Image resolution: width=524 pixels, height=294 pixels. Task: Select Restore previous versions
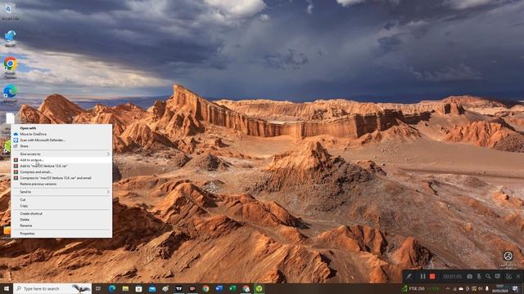pos(61,184)
